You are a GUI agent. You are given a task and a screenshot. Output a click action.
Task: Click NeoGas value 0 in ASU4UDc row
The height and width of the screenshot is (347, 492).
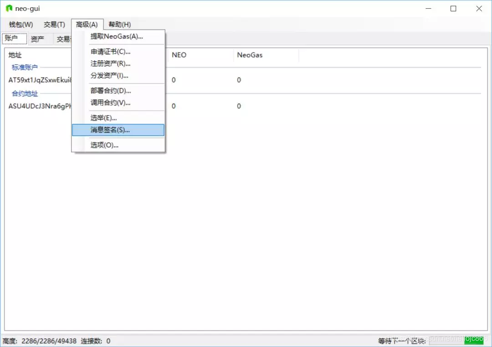pos(239,106)
